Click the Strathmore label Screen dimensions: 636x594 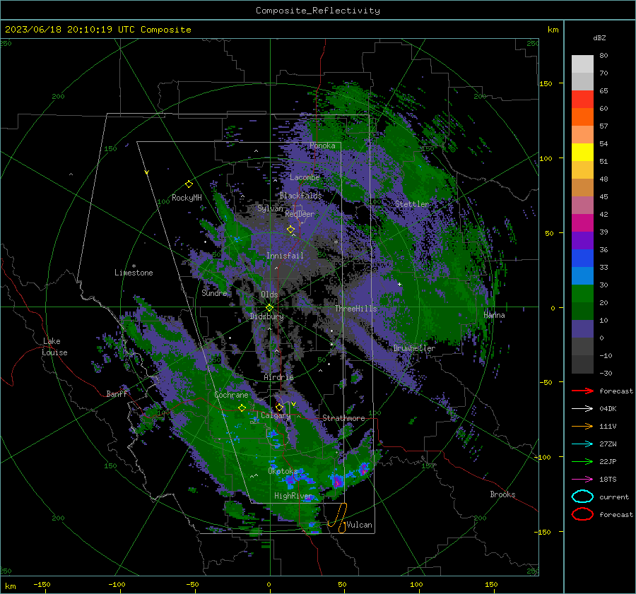343,418
